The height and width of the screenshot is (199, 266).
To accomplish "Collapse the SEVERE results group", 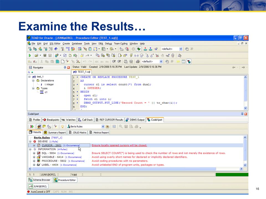I will coord(30,142).
